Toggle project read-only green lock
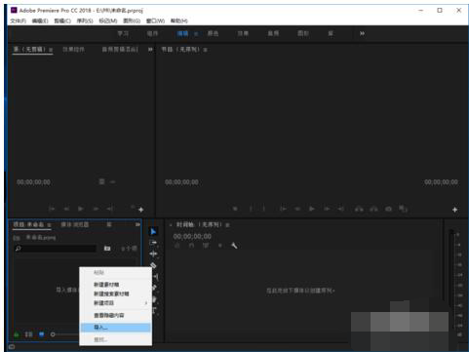The image size is (469, 352). click(17, 334)
